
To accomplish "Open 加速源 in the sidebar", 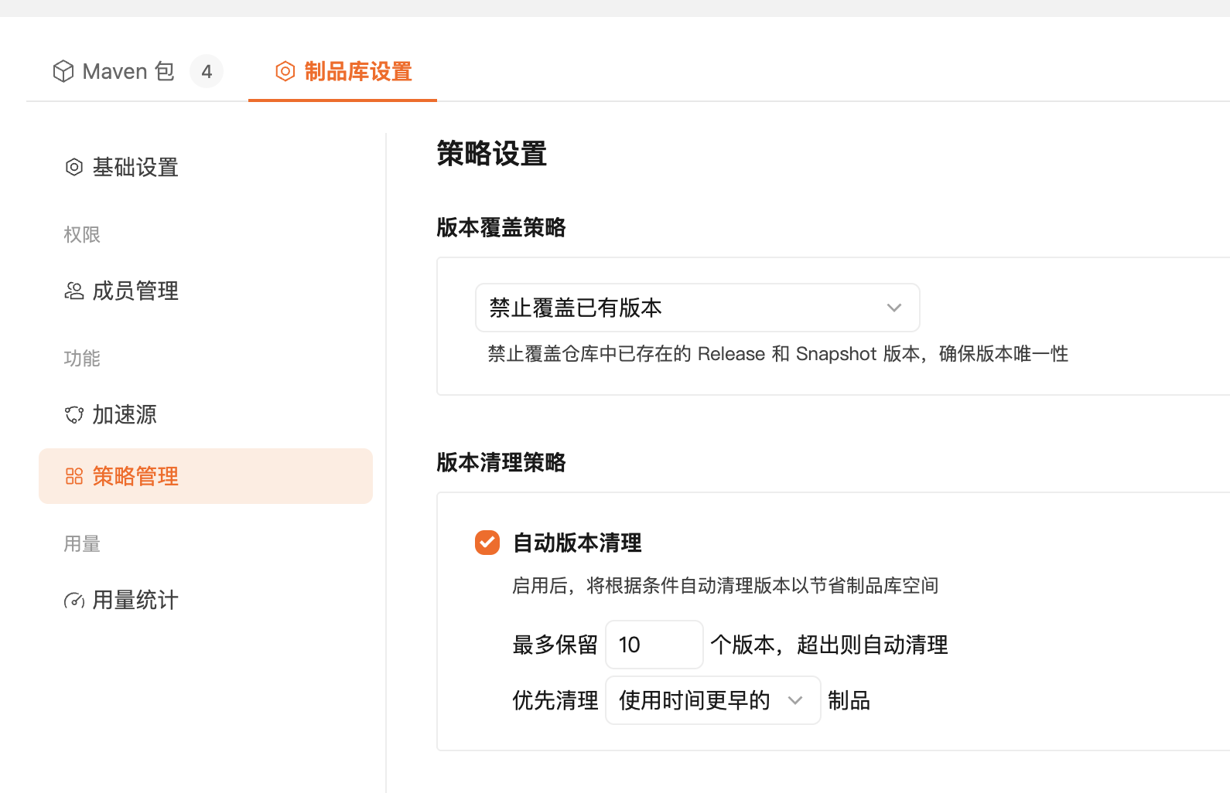I will click(206, 414).
